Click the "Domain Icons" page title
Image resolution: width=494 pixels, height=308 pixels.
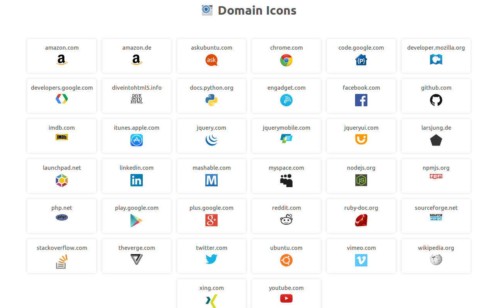[x=257, y=10]
